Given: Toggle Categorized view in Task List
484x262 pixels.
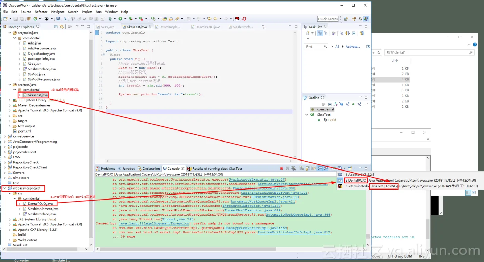Looking at the screenshot, I should point(320,33).
